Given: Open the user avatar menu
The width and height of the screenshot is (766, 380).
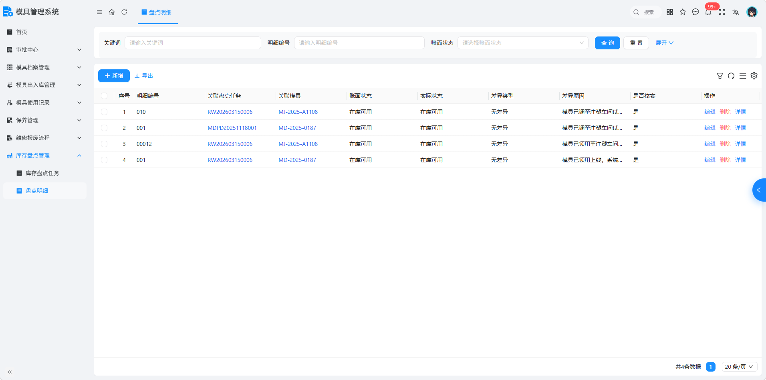Looking at the screenshot, I should click(x=752, y=12).
